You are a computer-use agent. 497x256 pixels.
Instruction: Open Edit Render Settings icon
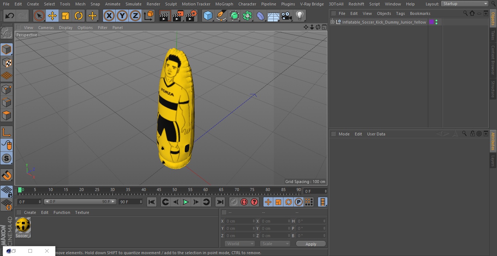tap(191, 16)
